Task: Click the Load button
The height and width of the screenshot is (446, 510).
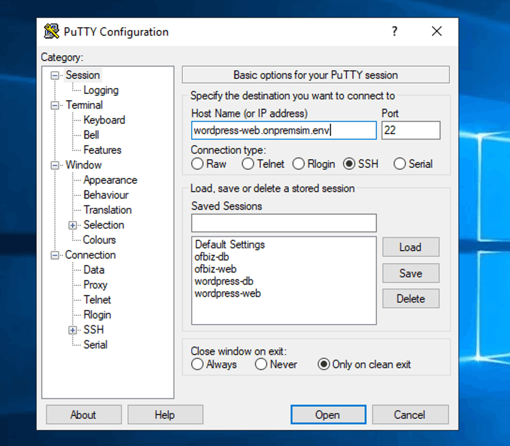Action: pos(411,247)
